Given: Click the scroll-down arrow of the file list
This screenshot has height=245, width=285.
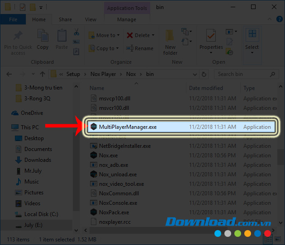Looking at the screenshot, I should (x=280, y=222).
